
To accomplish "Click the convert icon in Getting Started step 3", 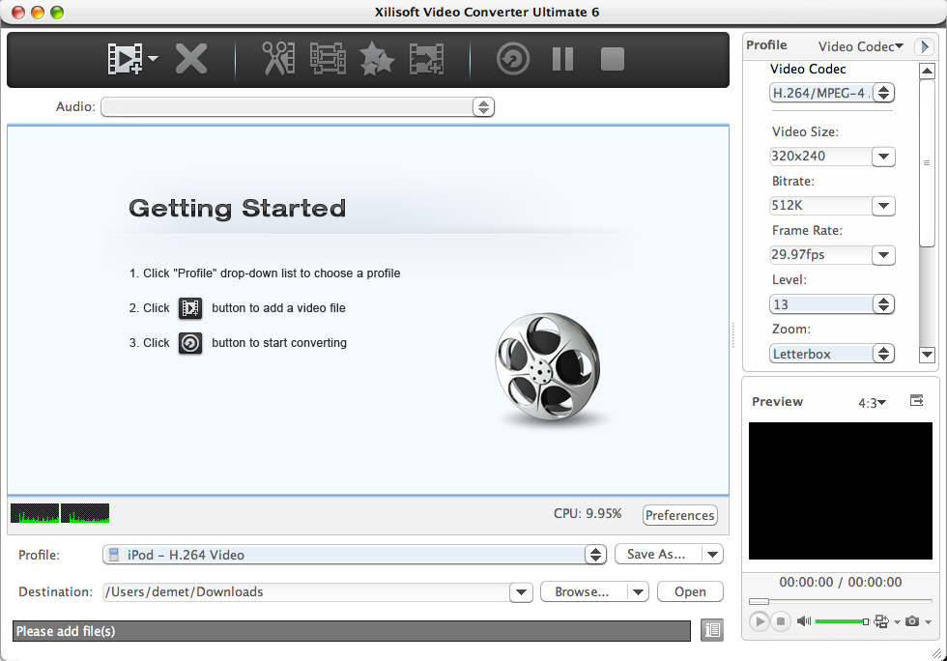I will point(190,343).
